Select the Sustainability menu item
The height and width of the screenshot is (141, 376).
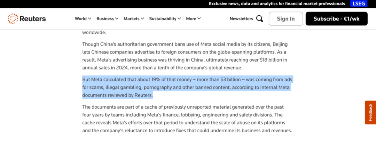tap(163, 18)
